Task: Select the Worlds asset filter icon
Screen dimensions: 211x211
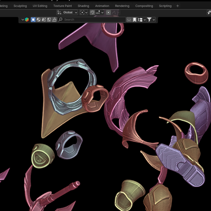Action: click(x=49, y=20)
